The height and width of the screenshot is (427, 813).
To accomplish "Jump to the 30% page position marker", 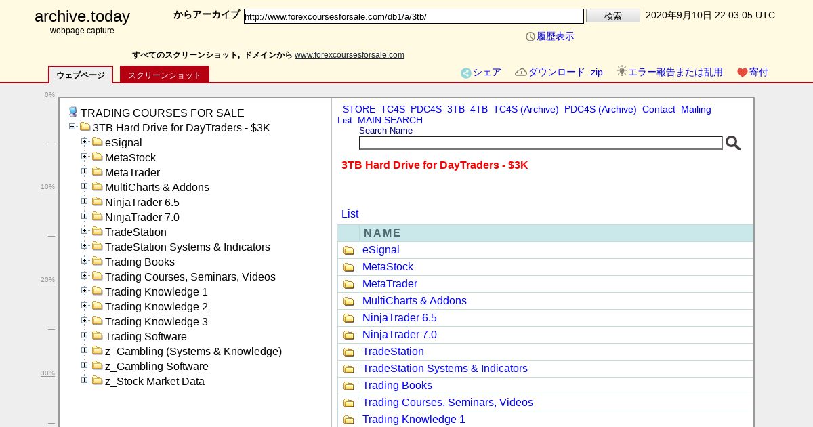I will click(x=47, y=373).
